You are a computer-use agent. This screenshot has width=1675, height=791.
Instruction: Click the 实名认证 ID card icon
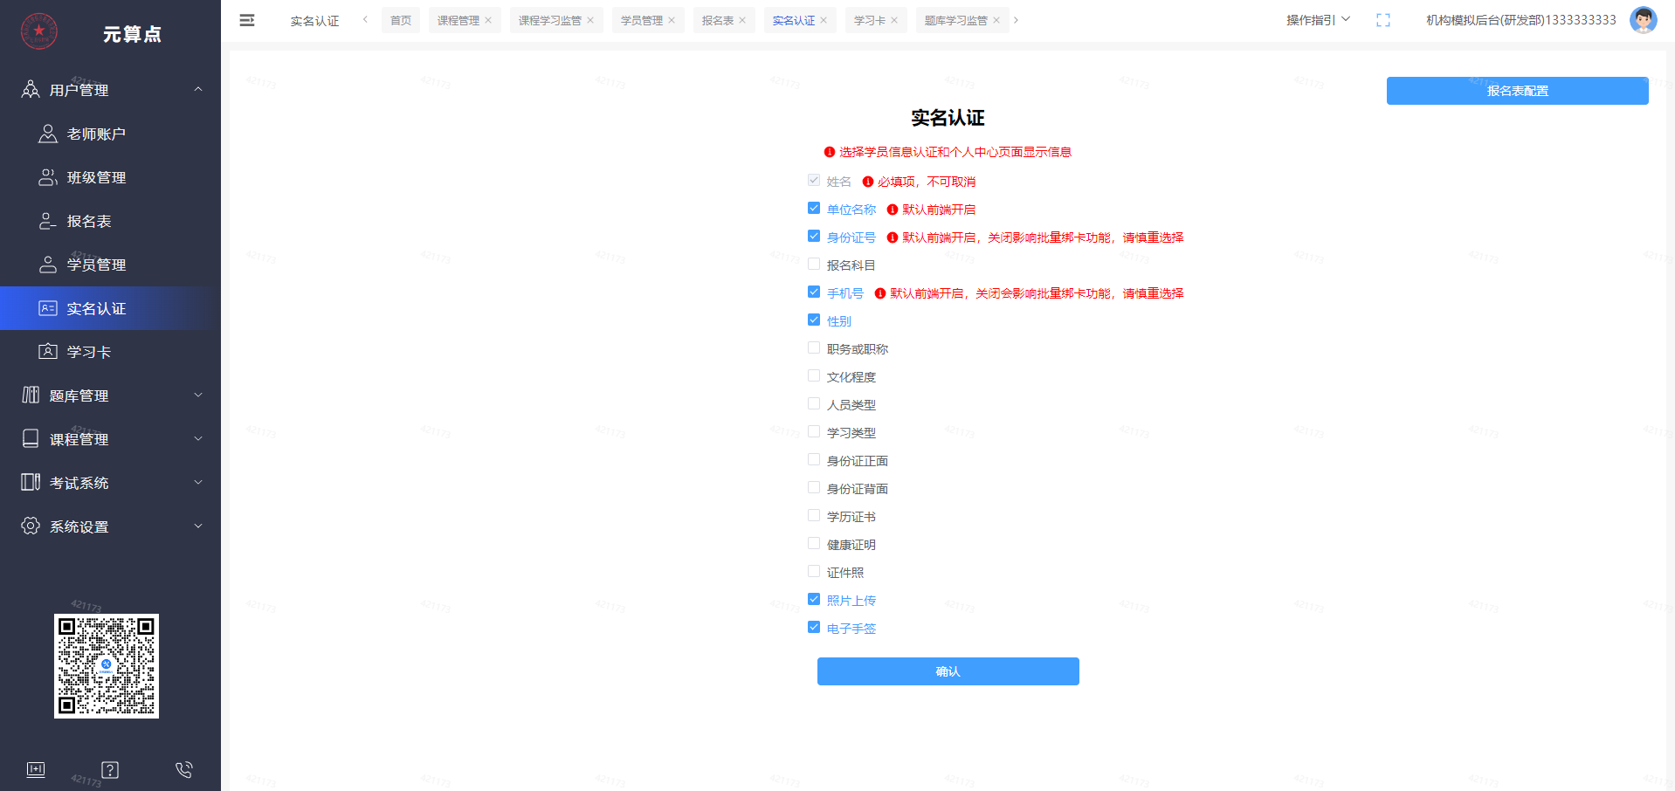[x=48, y=307]
